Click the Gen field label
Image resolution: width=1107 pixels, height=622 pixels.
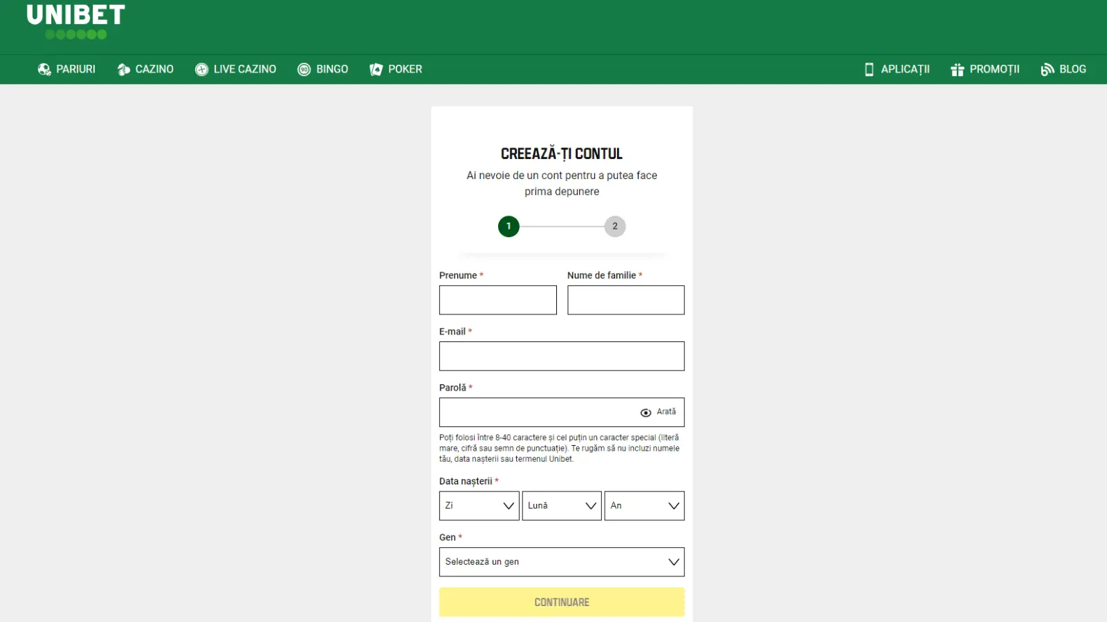[448, 537]
